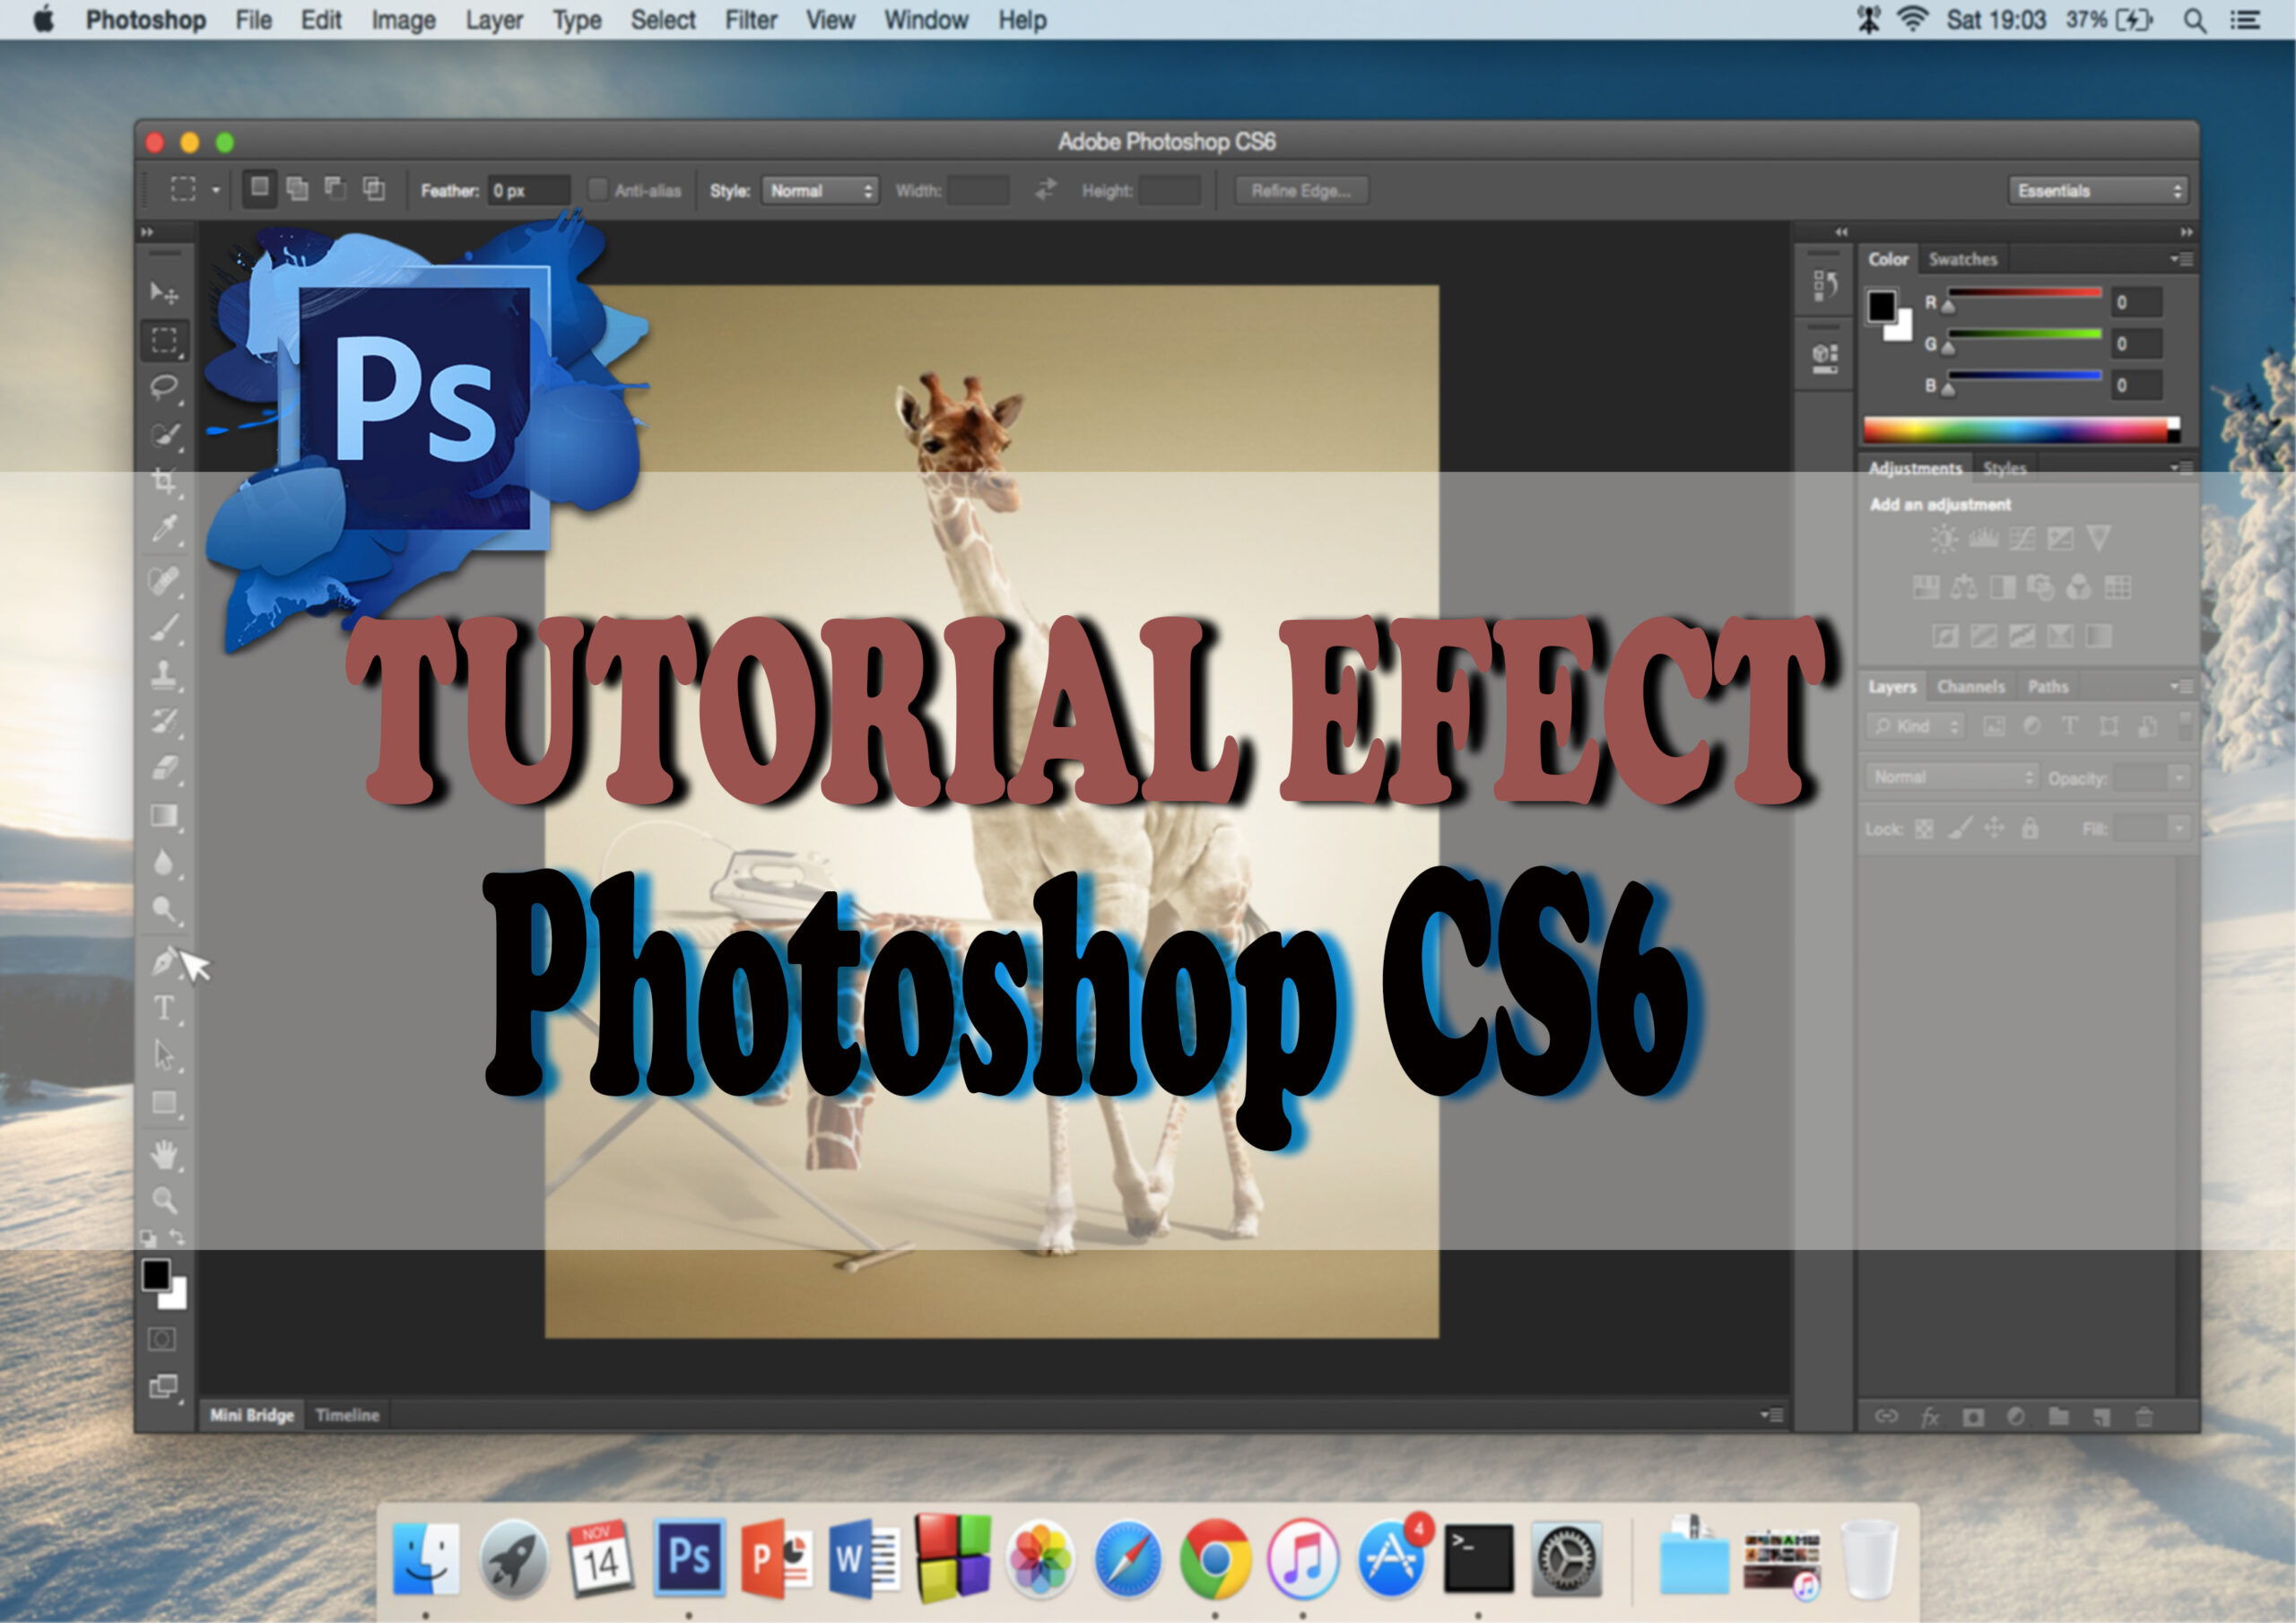Image resolution: width=2296 pixels, height=1623 pixels.
Task: Toggle the Anti-alias checkbox
Action: 598,190
